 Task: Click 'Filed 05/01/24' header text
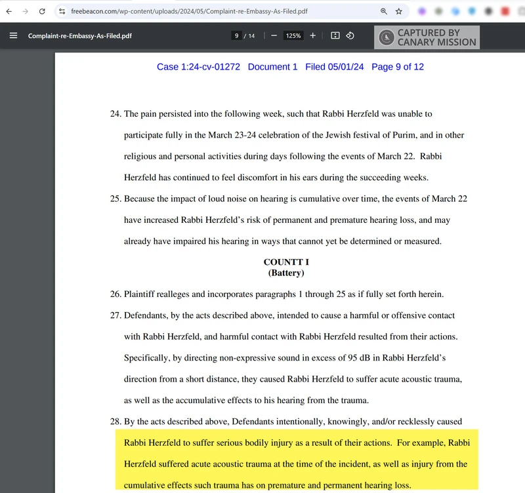pos(334,67)
